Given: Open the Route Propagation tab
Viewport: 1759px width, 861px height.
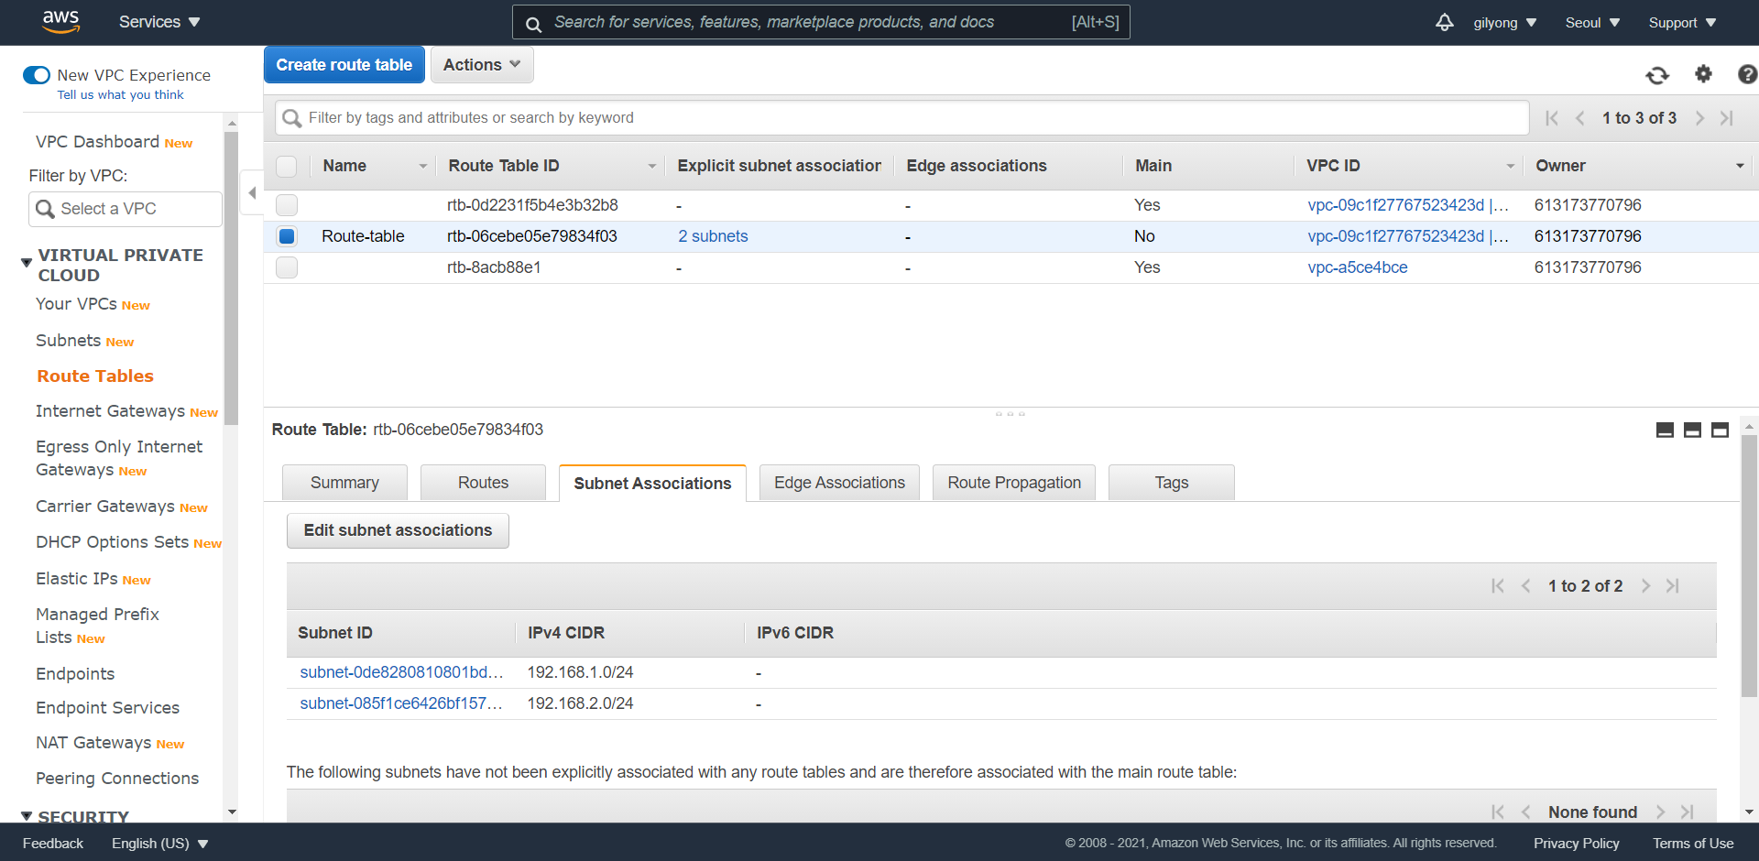Looking at the screenshot, I should tap(1014, 483).
